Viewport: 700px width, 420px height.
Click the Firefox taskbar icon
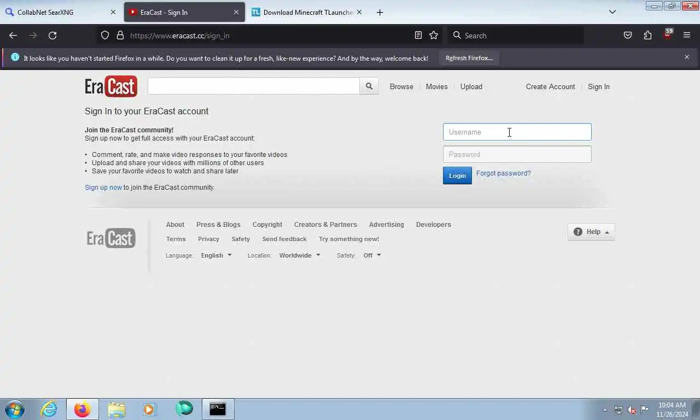pos(83,409)
